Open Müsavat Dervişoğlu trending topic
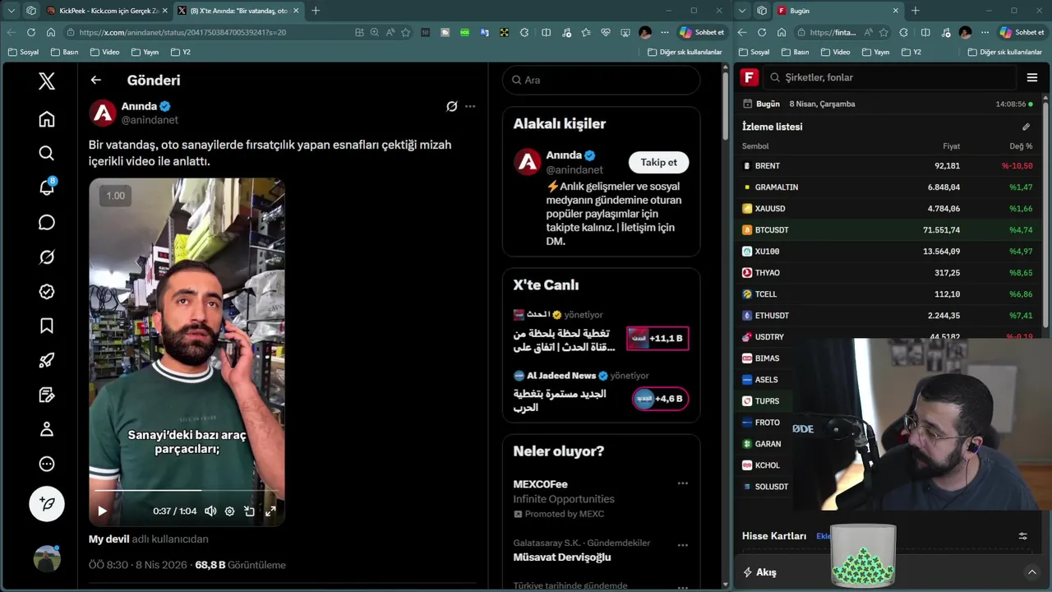Screen dimensions: 1052x592 [562, 557]
